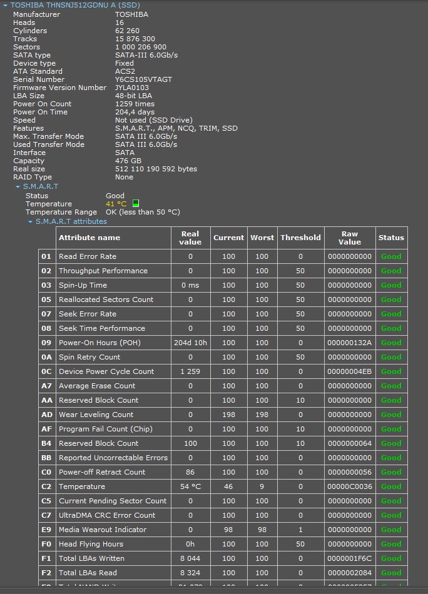Collapse the S.M.A.R.T attributes table arrow
This screenshot has height=594, width=428.
point(30,222)
